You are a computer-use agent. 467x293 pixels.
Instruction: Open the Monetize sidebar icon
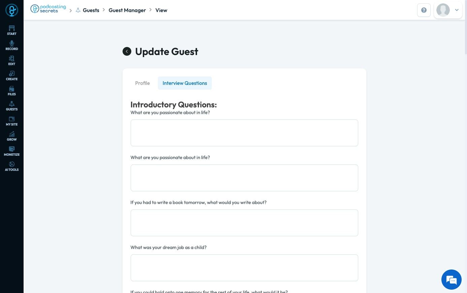tap(12, 149)
